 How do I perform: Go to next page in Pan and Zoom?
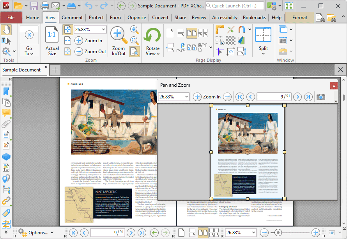297,97
